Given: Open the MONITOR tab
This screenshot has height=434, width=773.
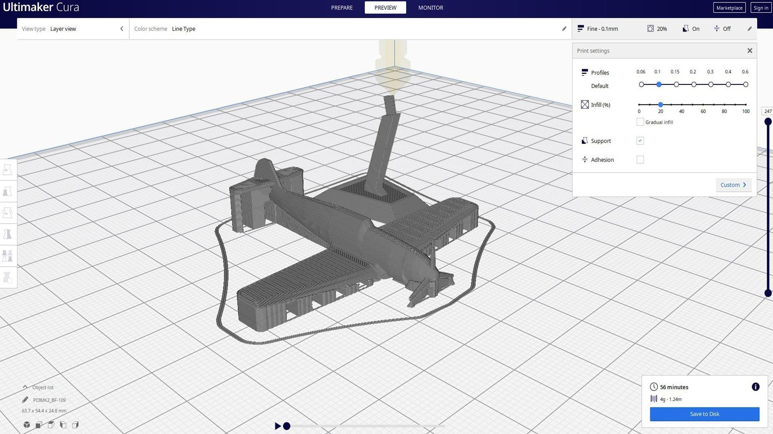Looking at the screenshot, I should tap(430, 8).
